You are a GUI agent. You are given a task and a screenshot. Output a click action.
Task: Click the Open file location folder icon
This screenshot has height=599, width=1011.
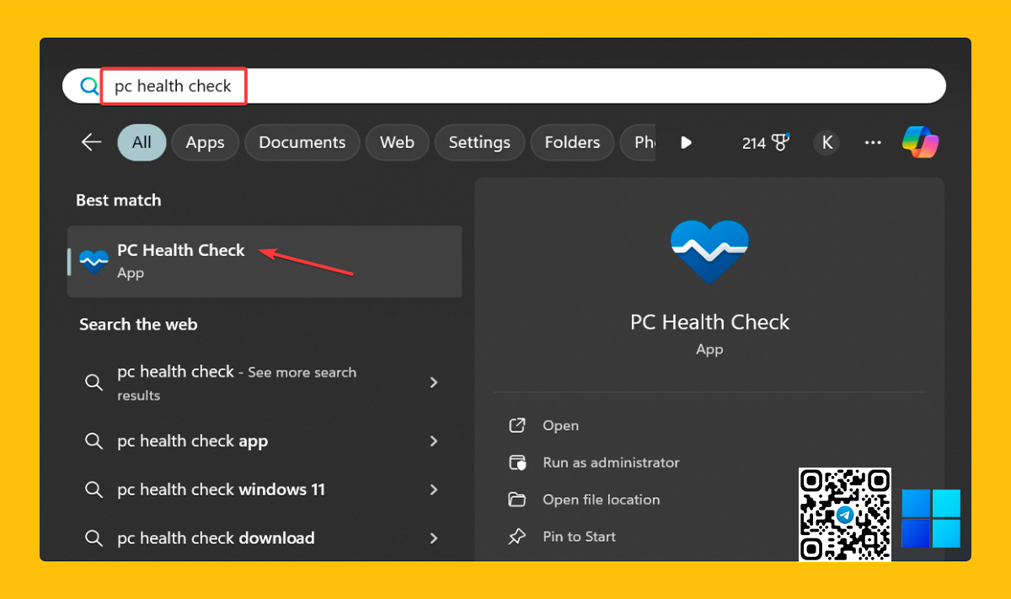pyautogui.click(x=517, y=500)
